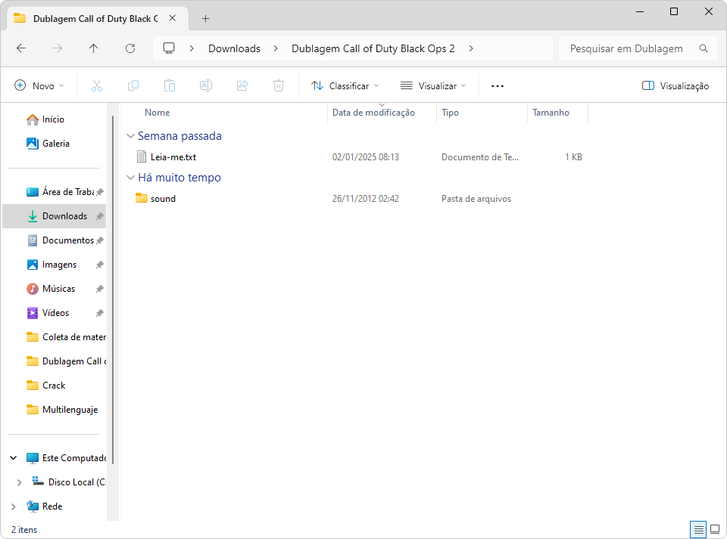Open the three-dots more options menu
The image size is (727, 539).
tap(498, 86)
